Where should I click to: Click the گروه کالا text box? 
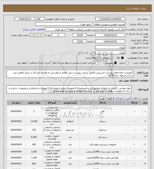(69, 89)
